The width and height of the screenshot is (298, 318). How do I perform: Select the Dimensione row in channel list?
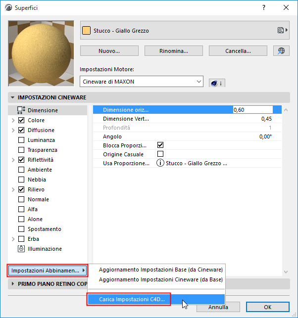coord(48,110)
